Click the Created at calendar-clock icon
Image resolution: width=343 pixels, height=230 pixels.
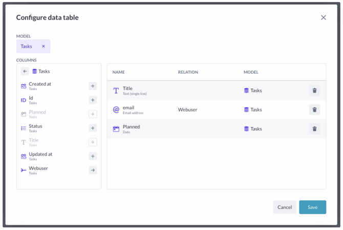(x=24, y=86)
